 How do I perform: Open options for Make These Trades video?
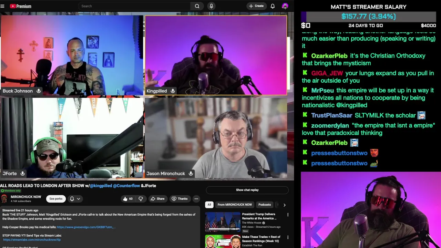(x=288, y=237)
